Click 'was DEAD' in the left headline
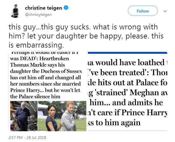Screen dimensions: 175x142 [23, 59]
